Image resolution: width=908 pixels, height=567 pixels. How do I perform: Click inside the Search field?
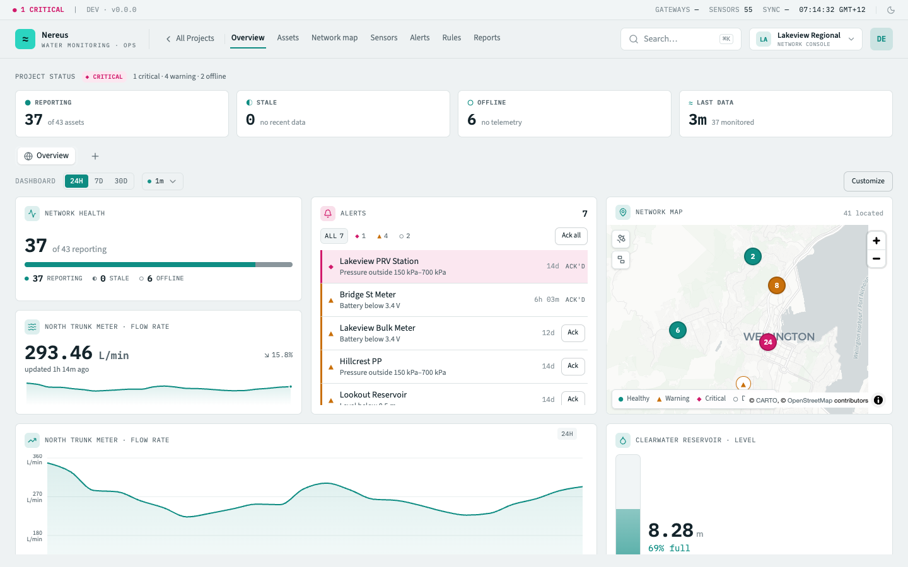click(x=680, y=39)
